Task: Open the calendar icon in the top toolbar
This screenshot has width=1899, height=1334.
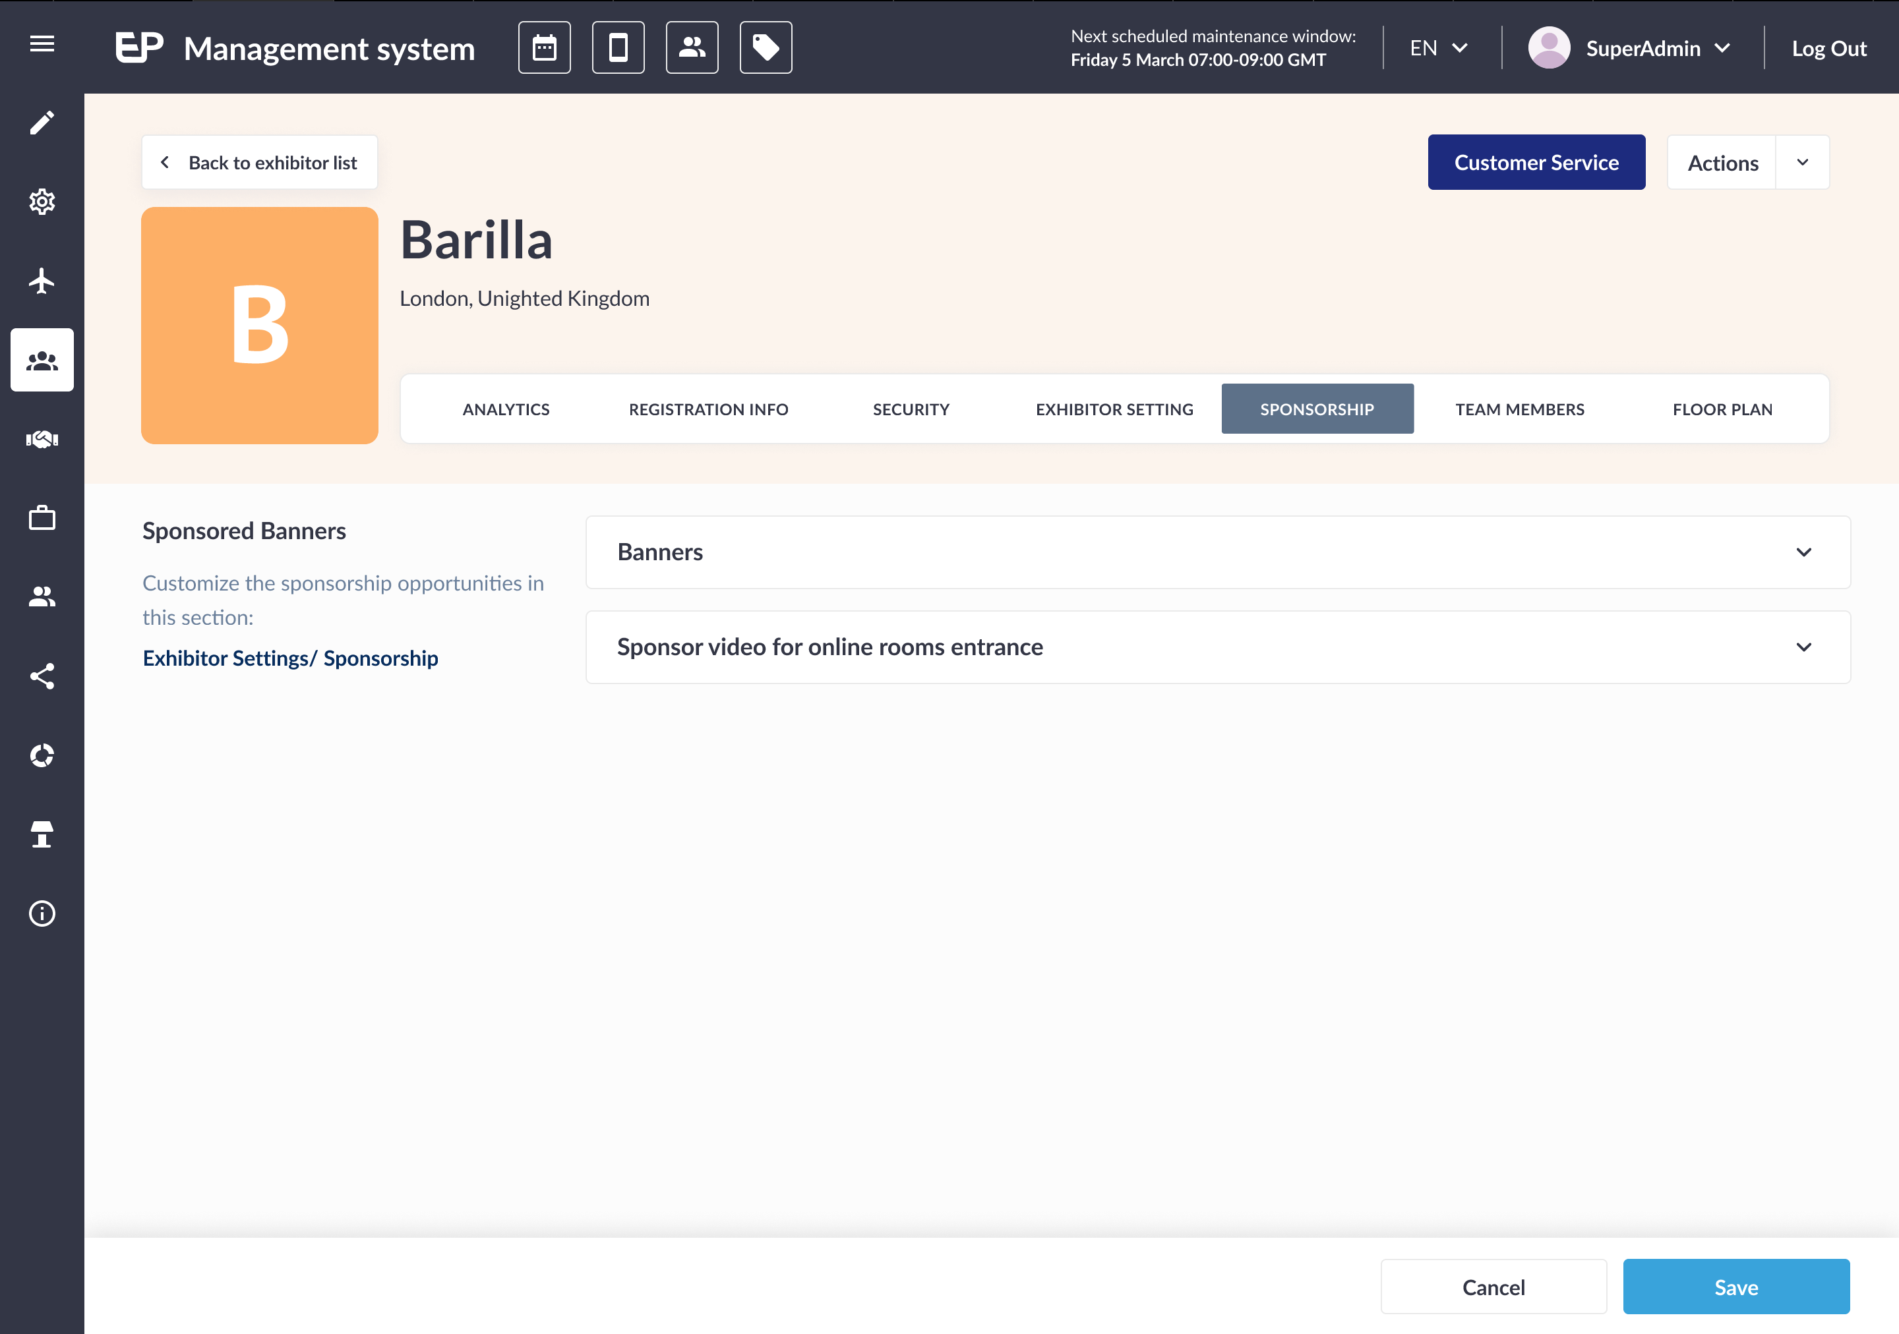Action: [x=544, y=48]
